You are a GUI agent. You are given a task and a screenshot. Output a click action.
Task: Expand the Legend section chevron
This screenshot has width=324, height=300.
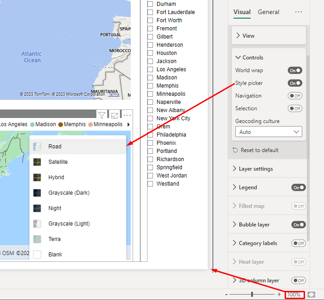(234, 187)
